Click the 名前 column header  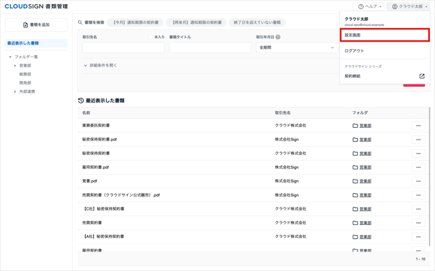(86, 113)
